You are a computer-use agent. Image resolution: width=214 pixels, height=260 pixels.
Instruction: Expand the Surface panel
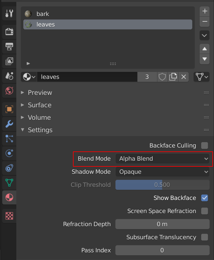point(39,105)
